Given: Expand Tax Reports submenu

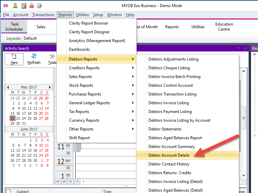Looking at the screenshot, I should point(96,112).
